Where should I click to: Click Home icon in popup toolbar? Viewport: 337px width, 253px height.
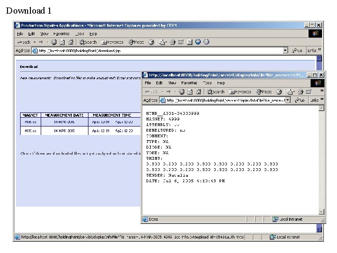(198, 92)
